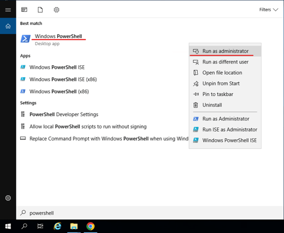Screen dimensions: 284x233
Task: Click the search box containing powershell
Action: (x=150, y=213)
